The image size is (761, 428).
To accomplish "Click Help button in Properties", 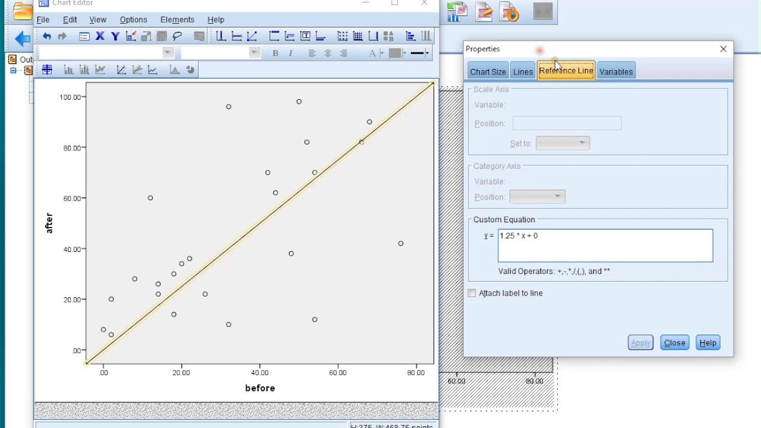I will (x=707, y=342).
